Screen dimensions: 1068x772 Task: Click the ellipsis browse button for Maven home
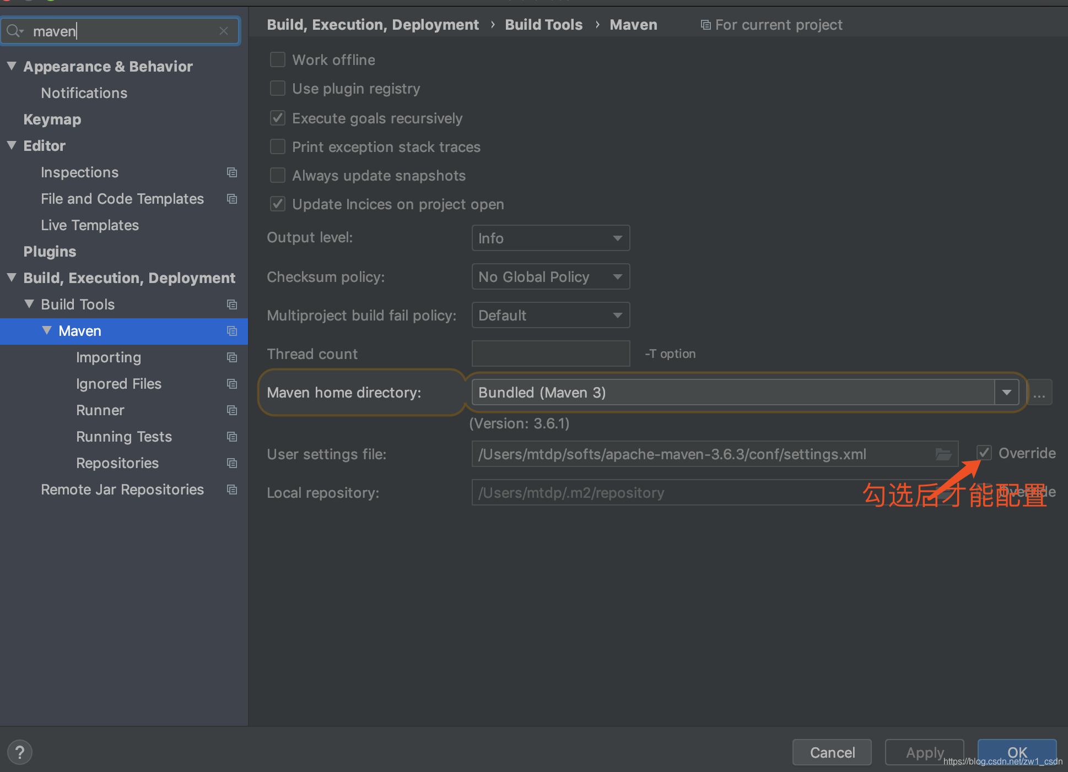(1039, 393)
